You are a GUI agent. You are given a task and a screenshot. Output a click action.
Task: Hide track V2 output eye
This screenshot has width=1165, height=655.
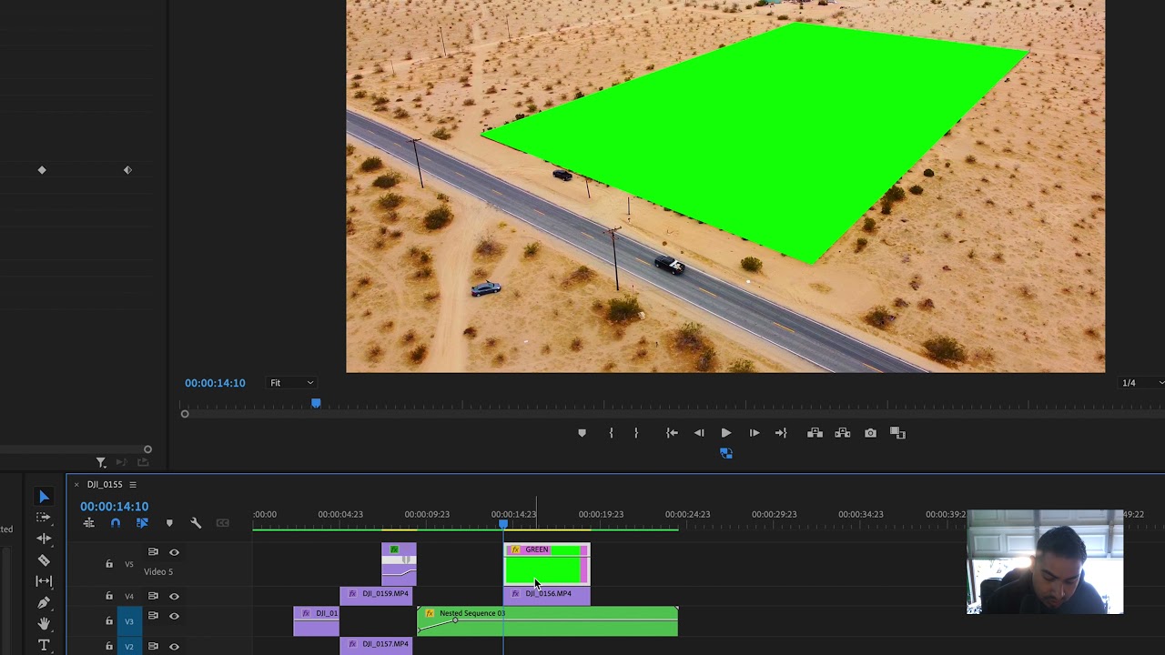pyautogui.click(x=174, y=646)
